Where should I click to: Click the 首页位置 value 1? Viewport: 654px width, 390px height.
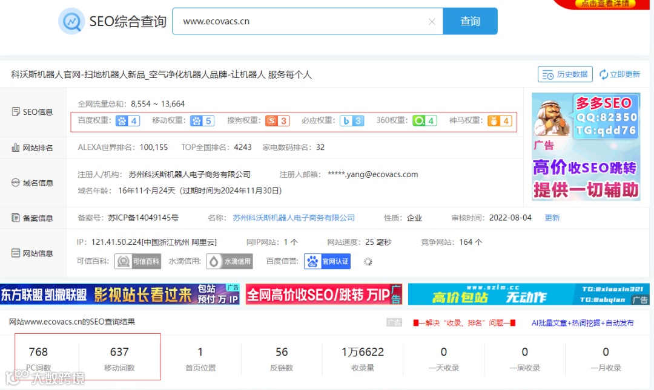[200, 352]
